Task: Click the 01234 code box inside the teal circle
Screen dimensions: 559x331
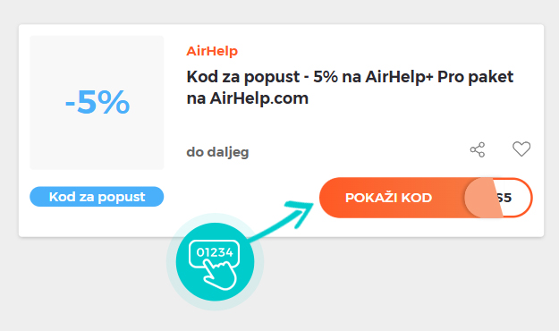Action: click(215, 252)
